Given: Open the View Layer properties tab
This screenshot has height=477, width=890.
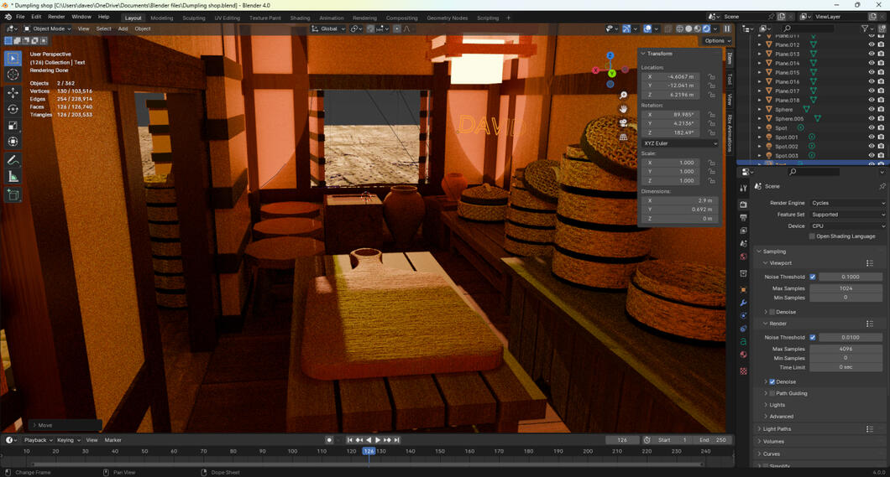Looking at the screenshot, I should coord(744,231).
